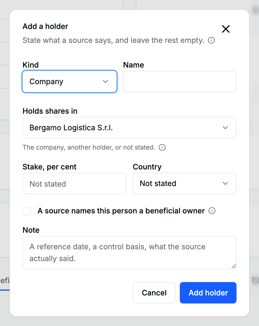Click inside the Note text area
259x326 pixels.
(x=129, y=253)
